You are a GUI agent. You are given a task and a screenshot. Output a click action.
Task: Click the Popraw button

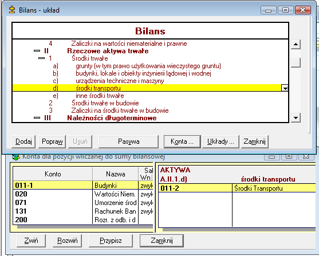(52, 141)
